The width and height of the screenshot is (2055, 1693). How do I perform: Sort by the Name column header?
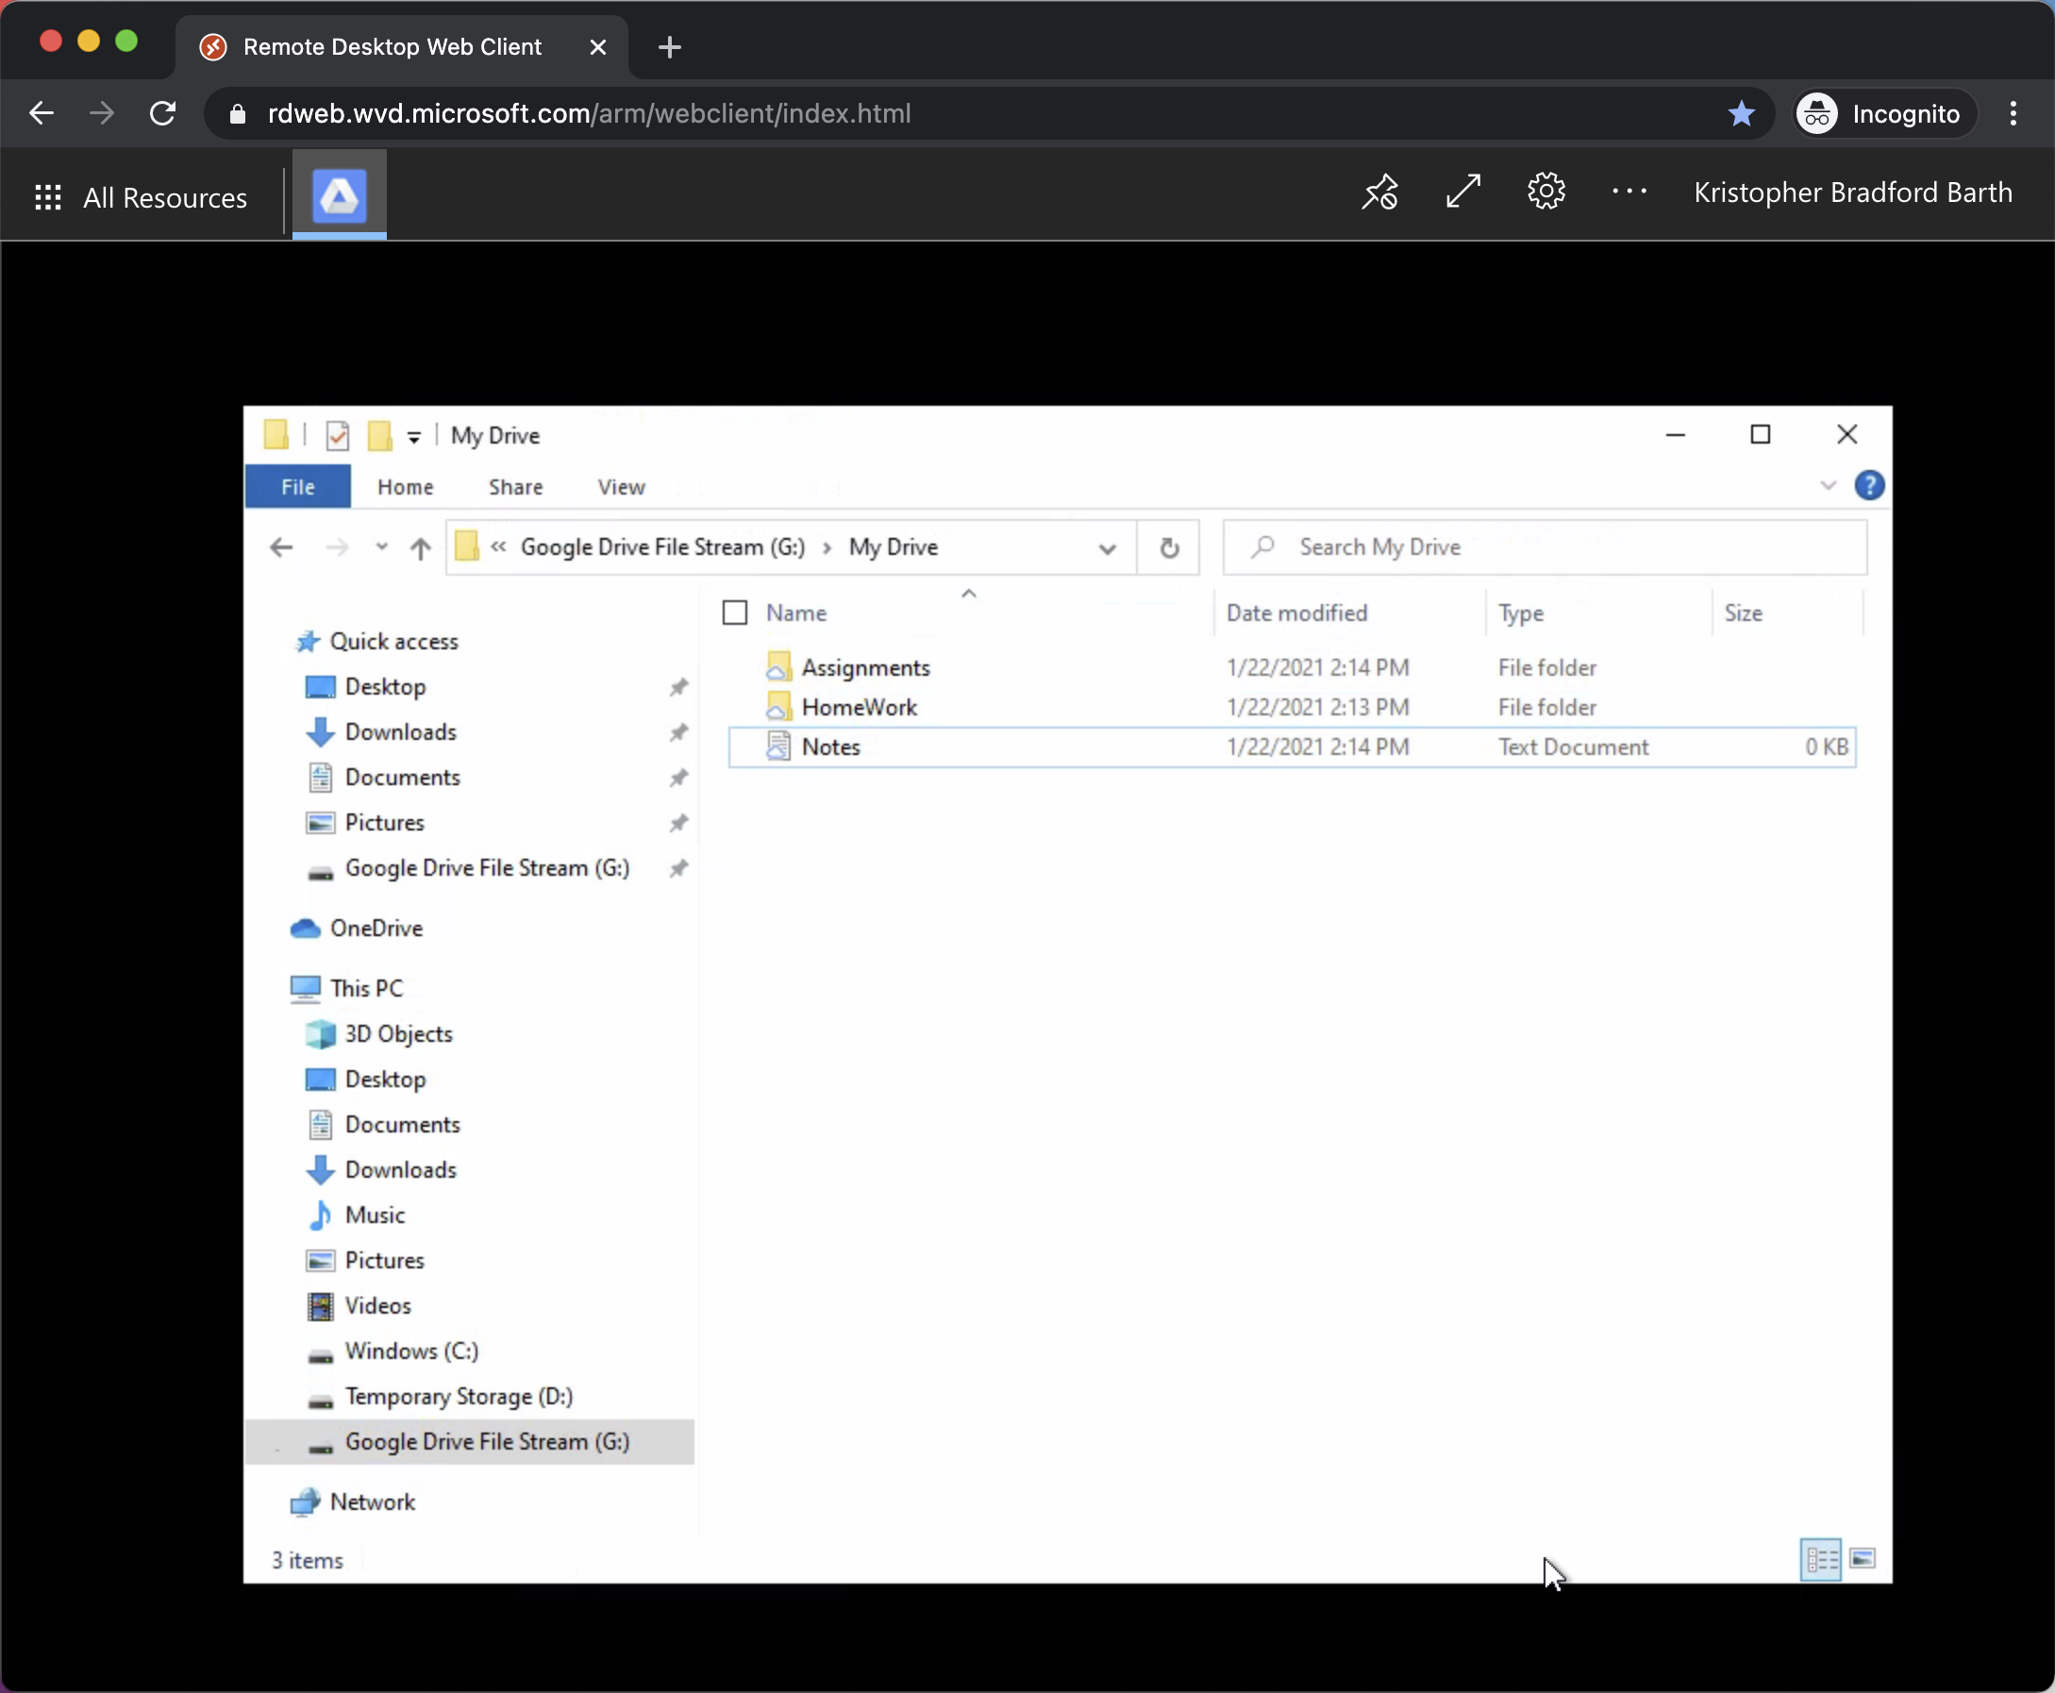point(795,612)
